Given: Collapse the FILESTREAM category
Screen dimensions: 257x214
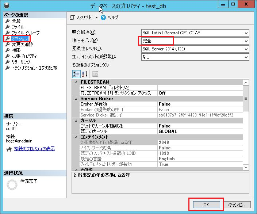Looking at the screenshot, I should (76, 82).
